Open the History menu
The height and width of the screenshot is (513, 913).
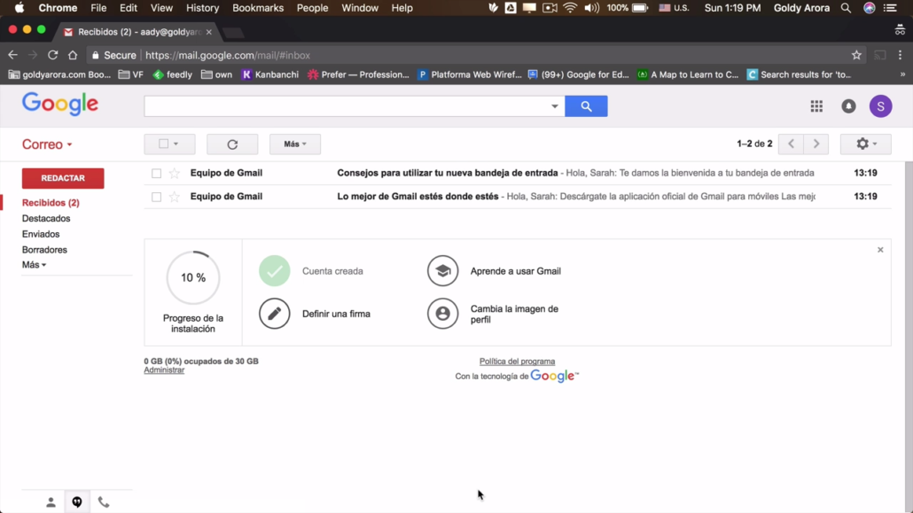click(203, 8)
